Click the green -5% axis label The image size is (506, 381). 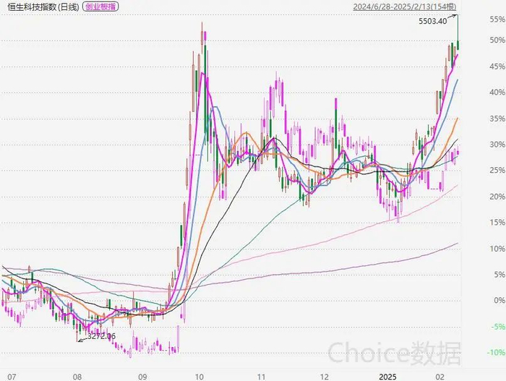pos(498,327)
